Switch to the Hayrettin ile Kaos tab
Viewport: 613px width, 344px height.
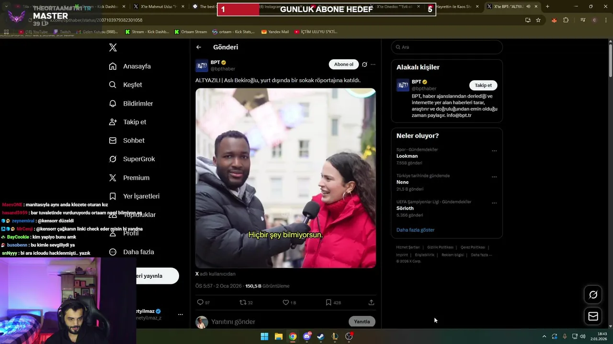[455, 7]
